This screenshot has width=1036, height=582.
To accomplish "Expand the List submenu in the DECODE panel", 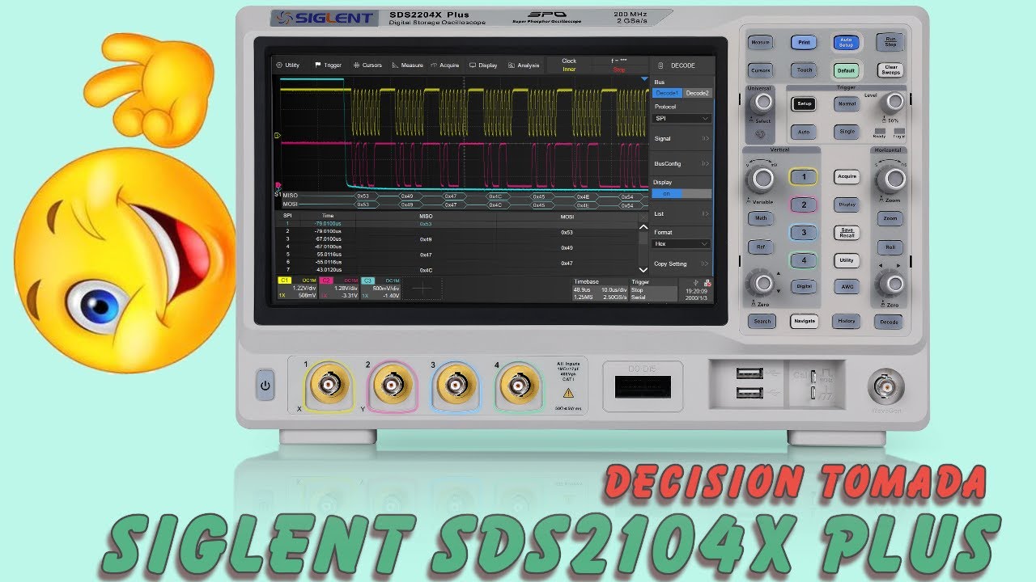I will click(x=681, y=214).
